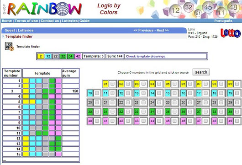Viewport: 242px width, 165px height.
Task: Click the green number 34 tile
Action: pos(70,56)
